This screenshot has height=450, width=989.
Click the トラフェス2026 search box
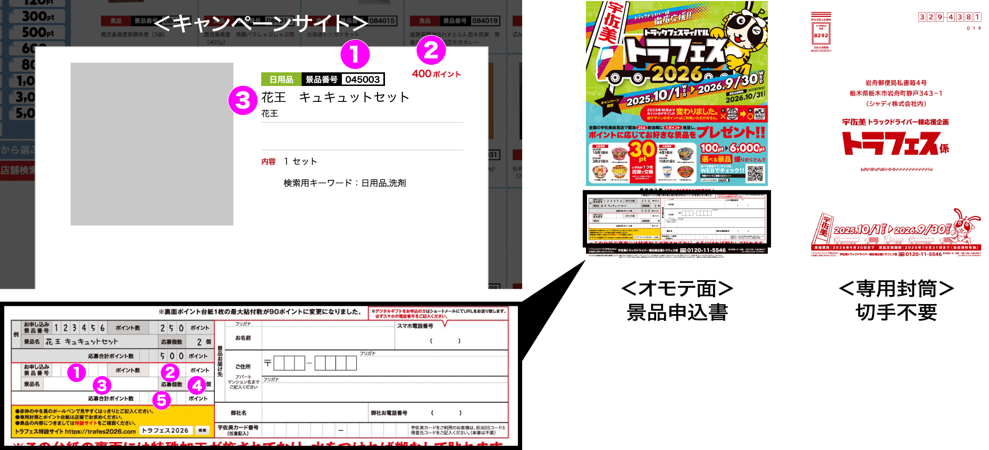click(165, 430)
